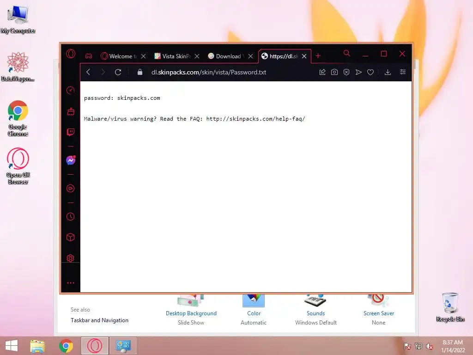The width and height of the screenshot is (473, 355).
Task: Open the share page pencil icon
Action: coord(322,72)
